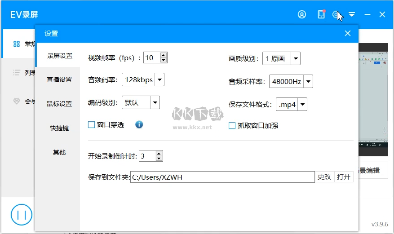Expand the 音频码率 128kbps dropdown
The width and height of the screenshot is (394, 234).
159,79
